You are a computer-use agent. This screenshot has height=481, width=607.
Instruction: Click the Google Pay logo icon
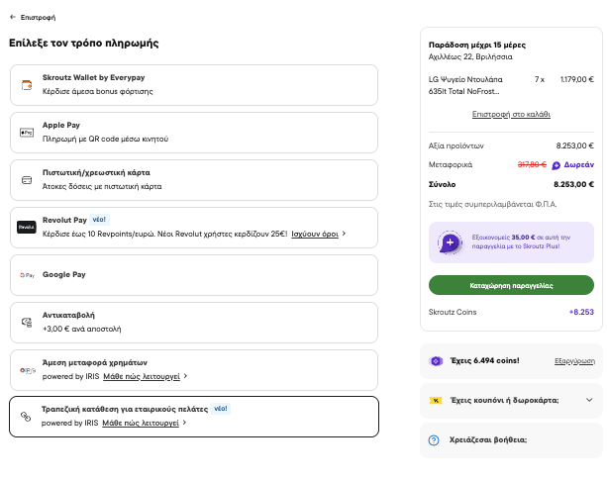(27, 275)
